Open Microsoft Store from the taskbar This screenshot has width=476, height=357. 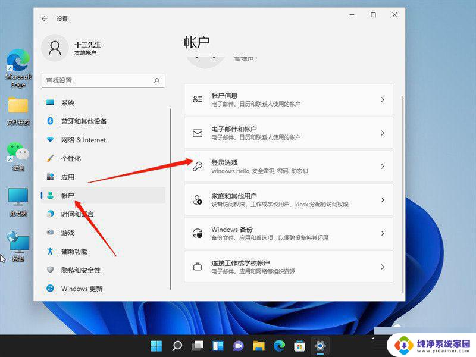tap(299, 346)
